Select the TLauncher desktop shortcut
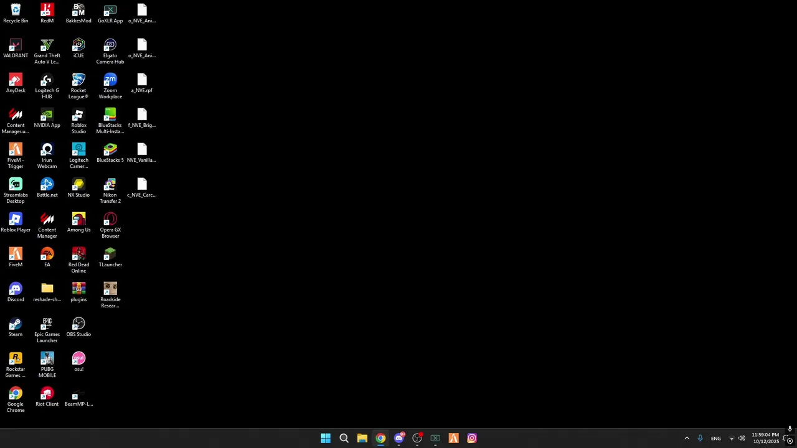The image size is (797, 448). [110, 258]
